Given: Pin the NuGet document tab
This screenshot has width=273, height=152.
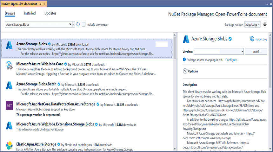Looking at the screenshot, I should [40, 4].
